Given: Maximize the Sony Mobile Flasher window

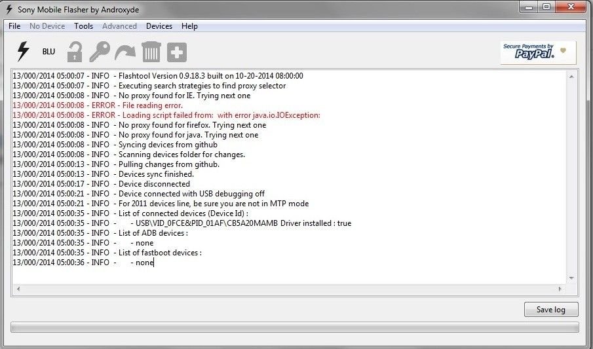Looking at the screenshot, I should click(x=546, y=7).
